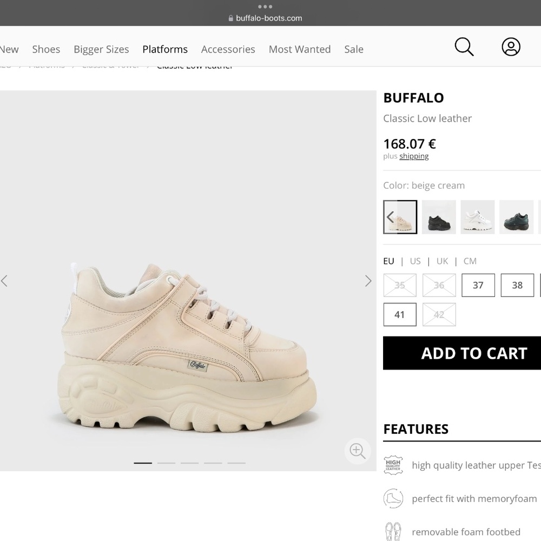Click 'perfect fit with memoryfoam' text
Image resolution: width=541 pixels, height=541 pixels.
tap(474, 499)
